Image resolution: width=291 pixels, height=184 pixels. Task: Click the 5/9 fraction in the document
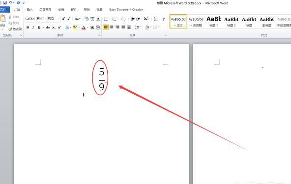pyautogui.click(x=102, y=79)
